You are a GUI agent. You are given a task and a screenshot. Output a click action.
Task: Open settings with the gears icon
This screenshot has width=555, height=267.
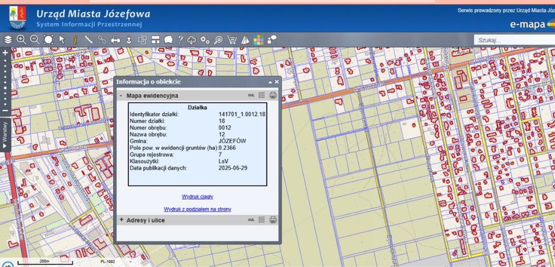click(205, 39)
